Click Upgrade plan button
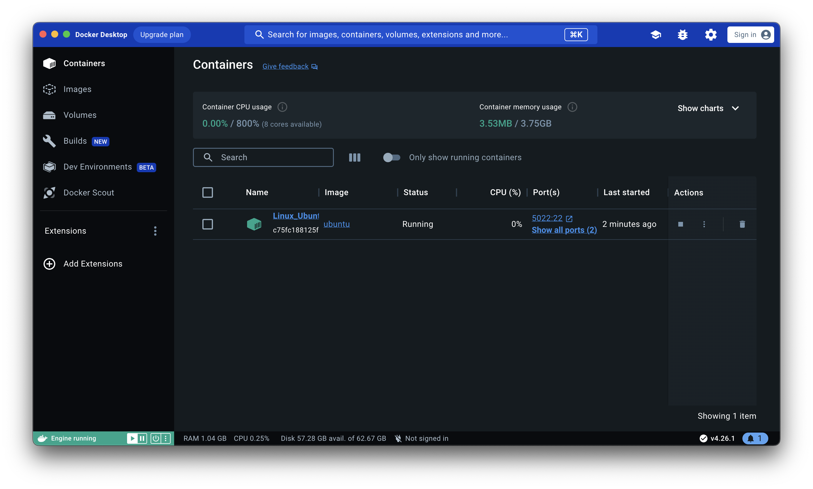The width and height of the screenshot is (813, 489). click(x=161, y=35)
